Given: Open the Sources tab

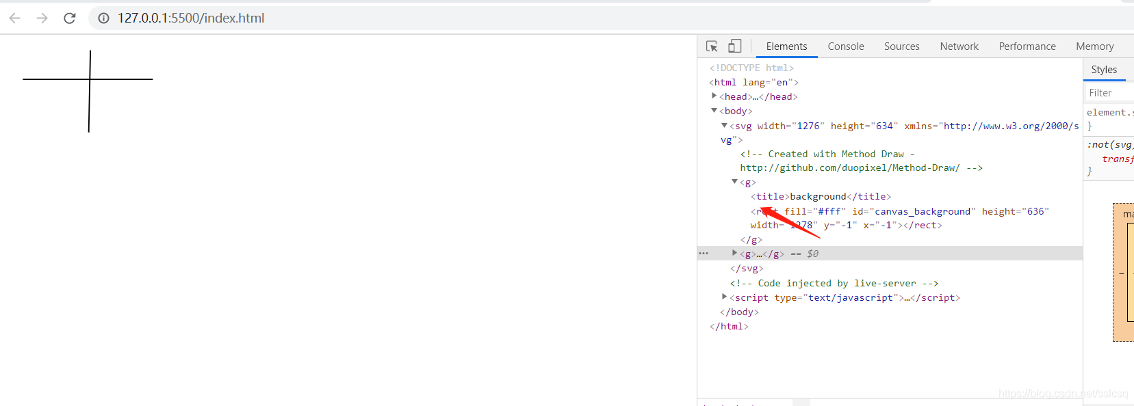Looking at the screenshot, I should tap(901, 46).
